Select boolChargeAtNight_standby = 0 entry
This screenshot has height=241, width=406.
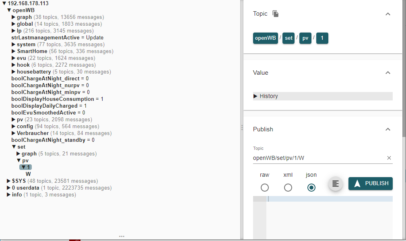53,140
